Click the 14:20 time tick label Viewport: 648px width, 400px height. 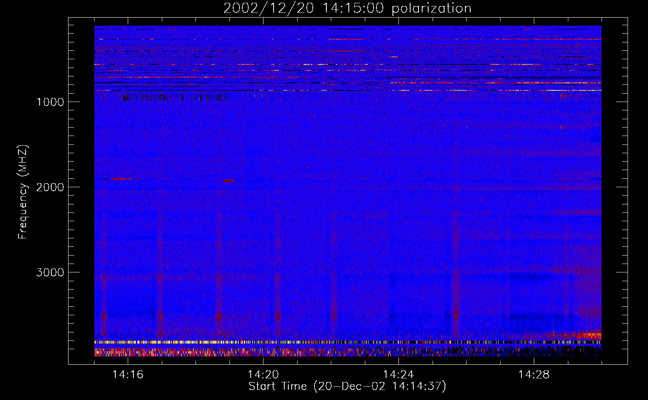pyautogui.click(x=263, y=375)
